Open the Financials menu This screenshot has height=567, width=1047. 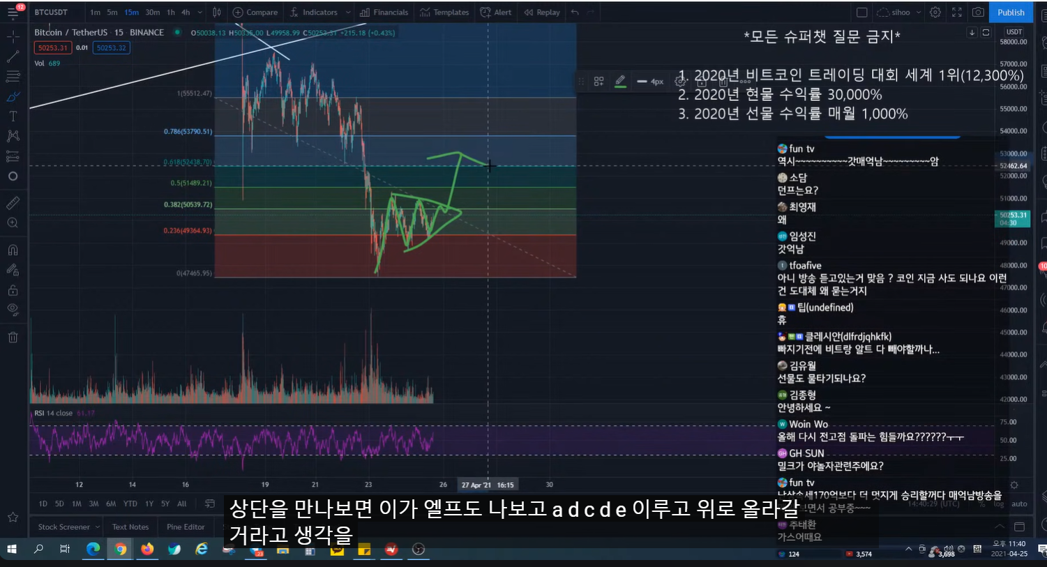(x=384, y=13)
